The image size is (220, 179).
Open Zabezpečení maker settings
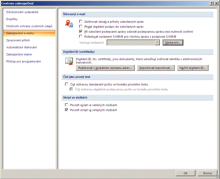coord(19,54)
